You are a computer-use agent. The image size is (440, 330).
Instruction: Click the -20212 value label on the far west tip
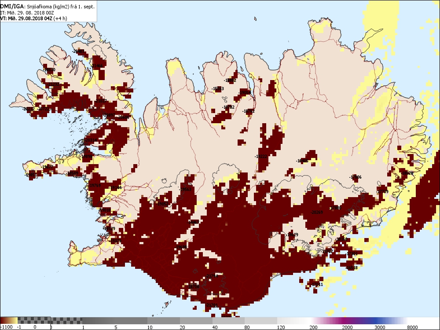pyautogui.click(x=29, y=109)
